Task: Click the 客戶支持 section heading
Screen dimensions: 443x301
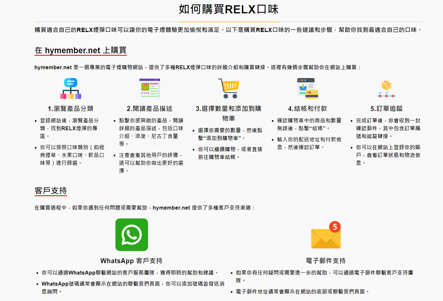Action: 51,191
